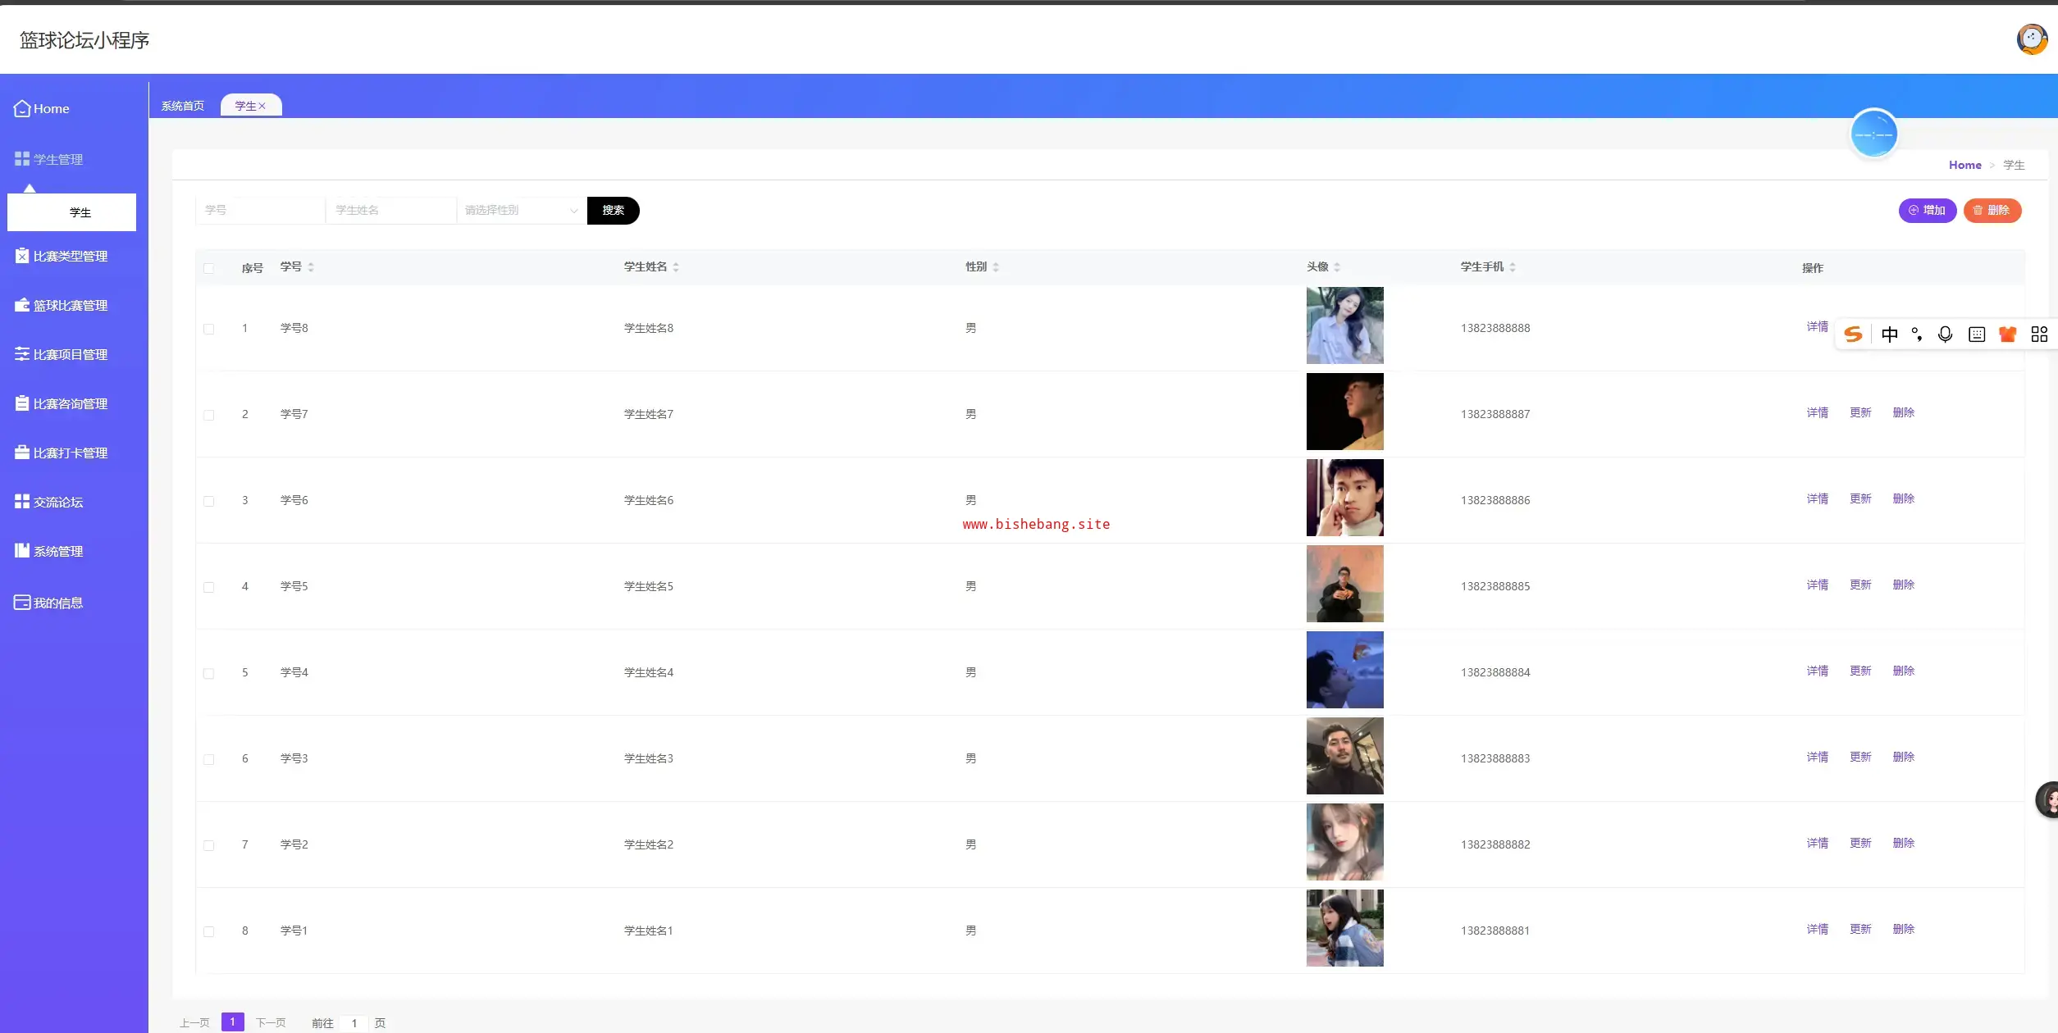Open the 我的信息 sidebar menu

(57, 603)
